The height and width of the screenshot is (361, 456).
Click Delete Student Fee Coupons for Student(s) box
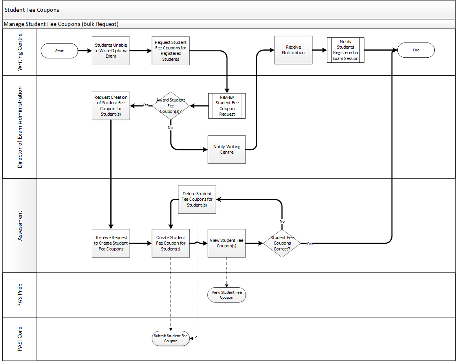pyautogui.click(x=197, y=199)
